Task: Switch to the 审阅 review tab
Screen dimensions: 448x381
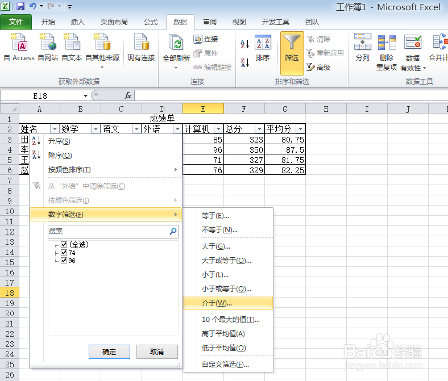Action: 209,22
